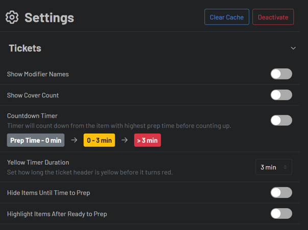The image size is (308, 230).
Task: Open the Yellow Timer Duration dropdown
Action: 273,167
